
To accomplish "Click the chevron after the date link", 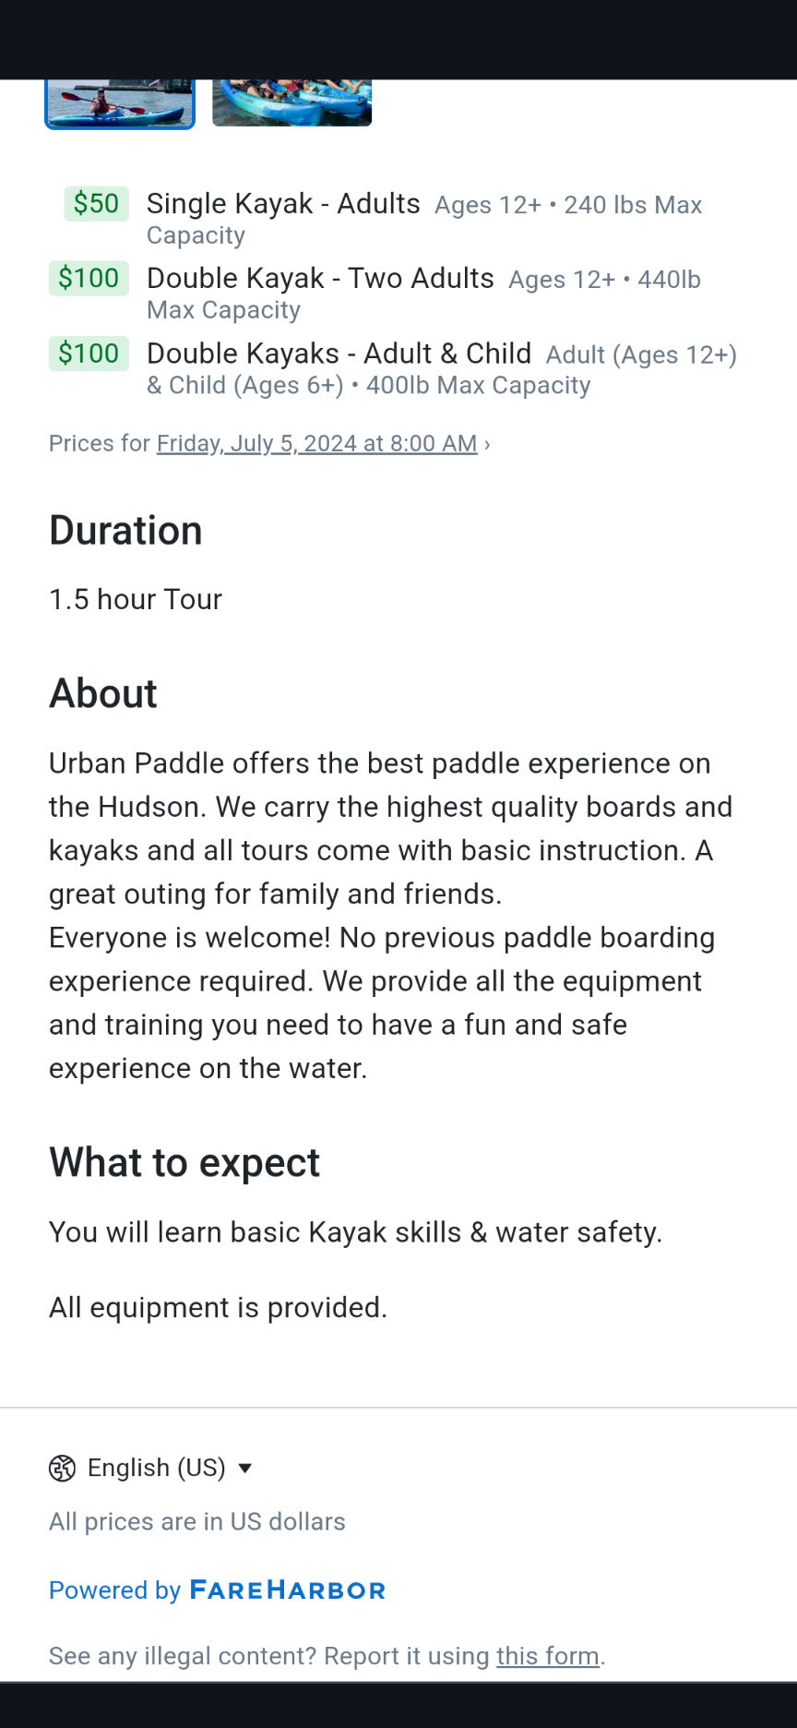I will (x=487, y=445).
